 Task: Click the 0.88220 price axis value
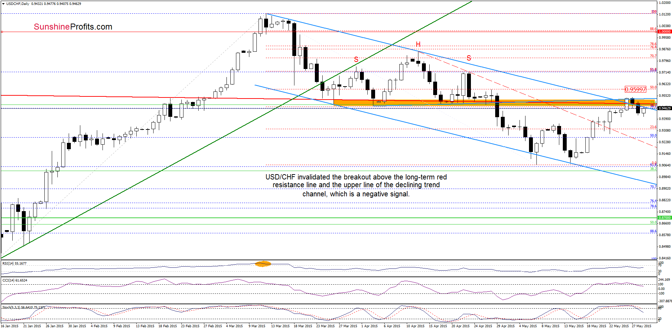point(665,200)
